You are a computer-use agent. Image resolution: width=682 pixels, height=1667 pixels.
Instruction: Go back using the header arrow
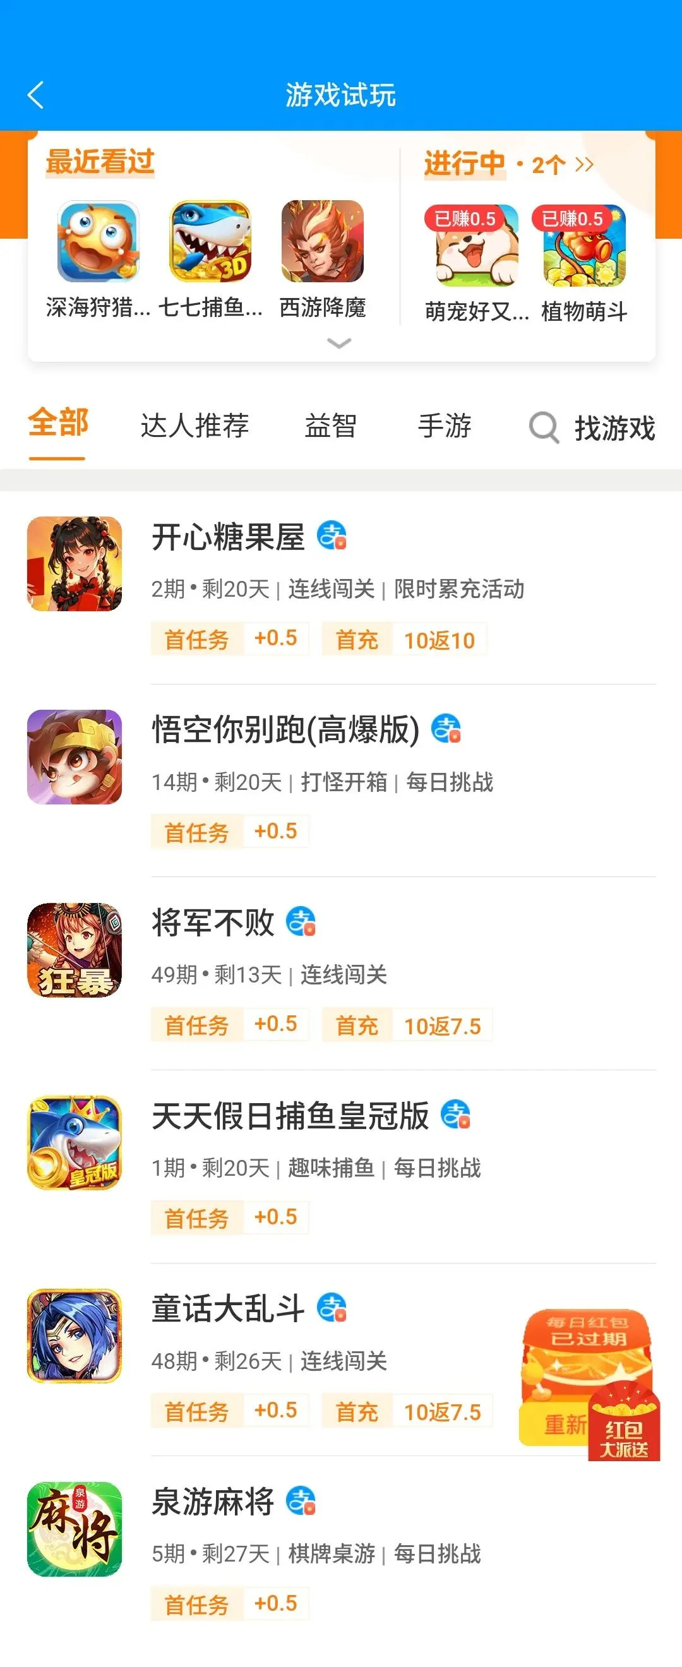pos(36,95)
